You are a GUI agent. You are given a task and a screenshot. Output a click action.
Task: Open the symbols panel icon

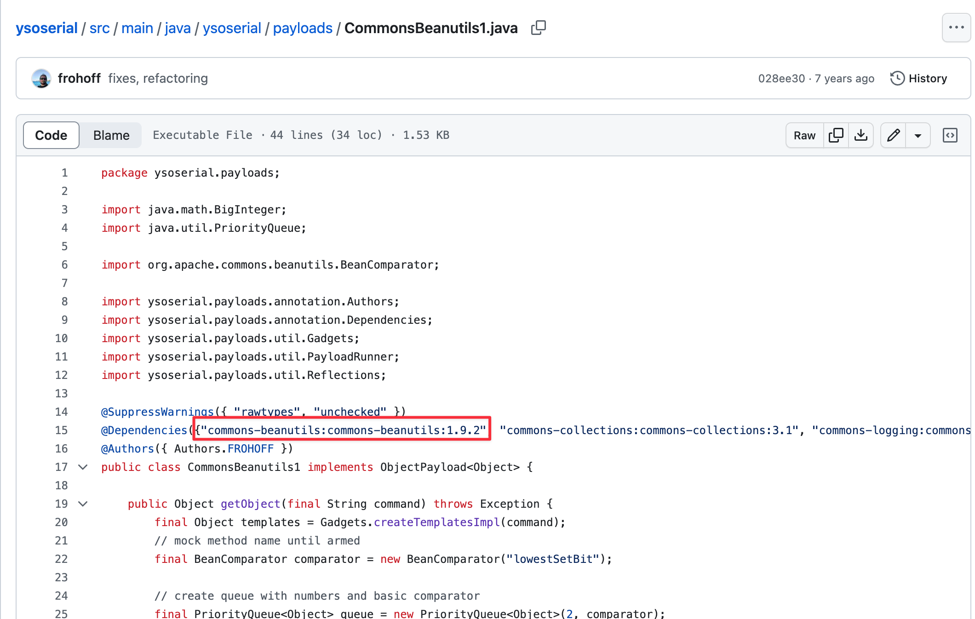click(x=950, y=135)
